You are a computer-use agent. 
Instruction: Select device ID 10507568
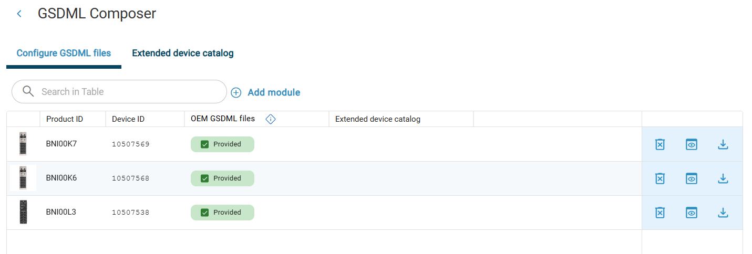click(131, 178)
